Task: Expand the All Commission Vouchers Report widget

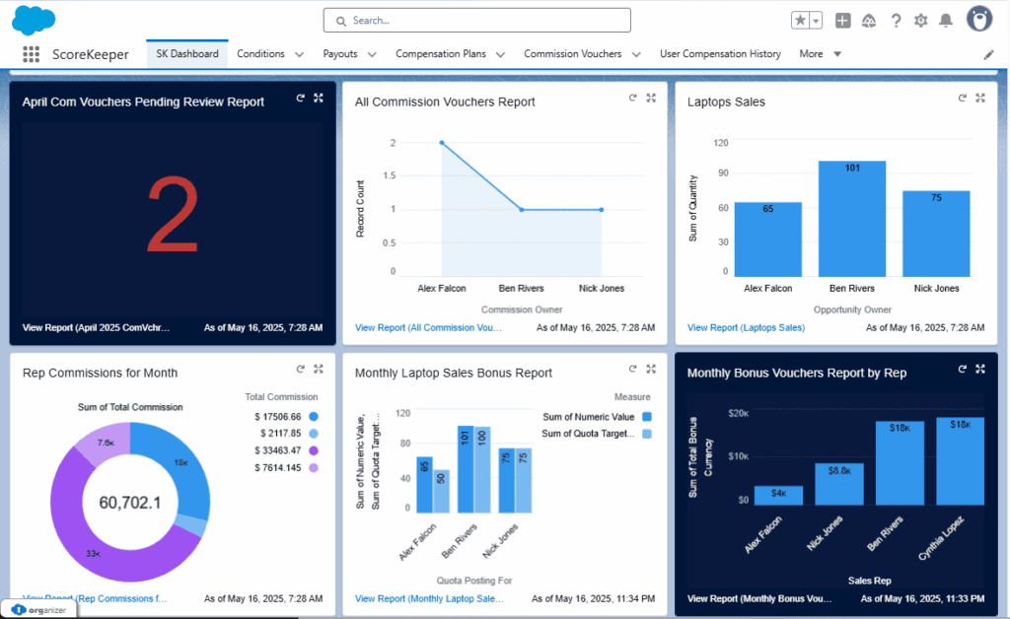Action: (x=651, y=98)
